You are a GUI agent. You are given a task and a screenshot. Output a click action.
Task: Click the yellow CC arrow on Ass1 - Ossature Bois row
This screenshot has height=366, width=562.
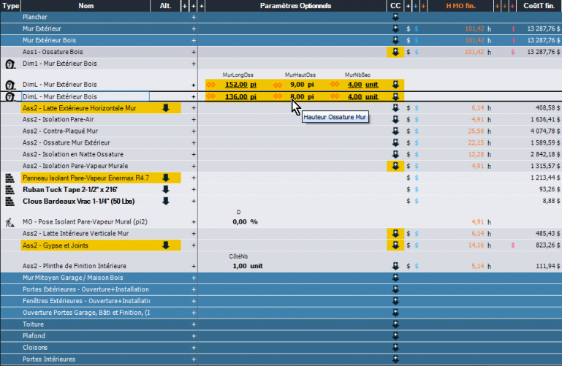[395, 53]
